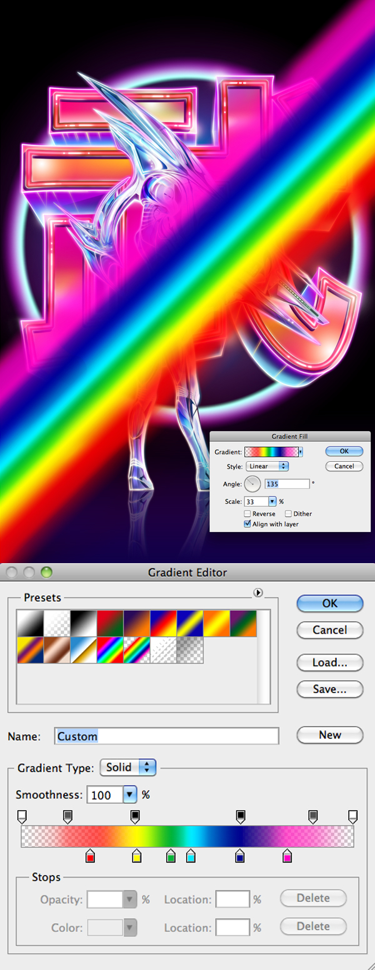Choose the transparent stripes preset
Screen dimensions: 375x970
(163, 651)
